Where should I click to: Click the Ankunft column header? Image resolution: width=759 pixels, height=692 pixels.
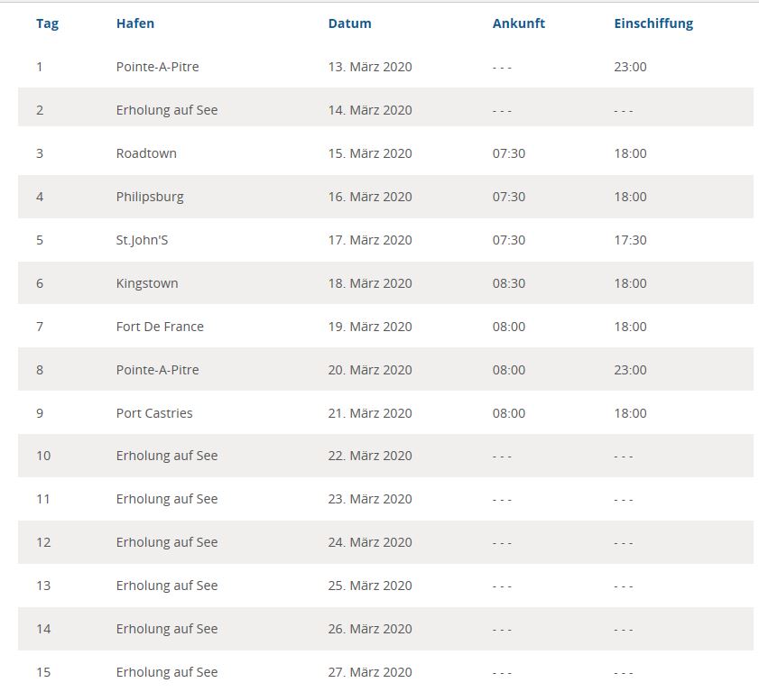[518, 23]
